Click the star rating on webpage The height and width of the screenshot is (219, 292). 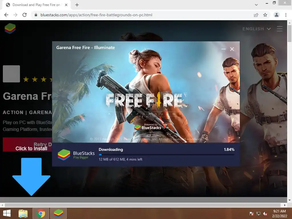pyautogui.click(x=37, y=80)
